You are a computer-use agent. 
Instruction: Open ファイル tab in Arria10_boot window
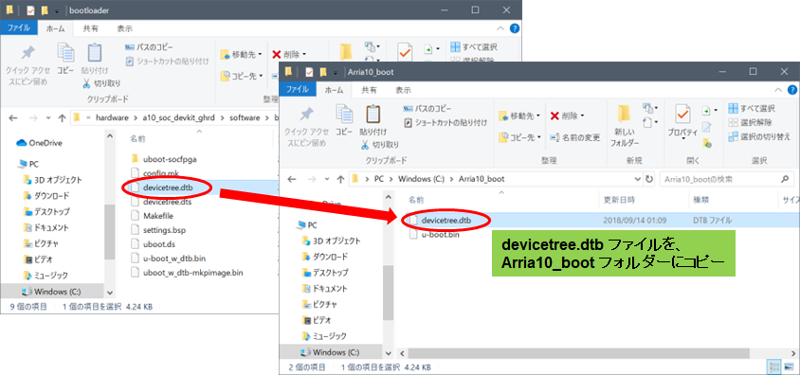(298, 90)
